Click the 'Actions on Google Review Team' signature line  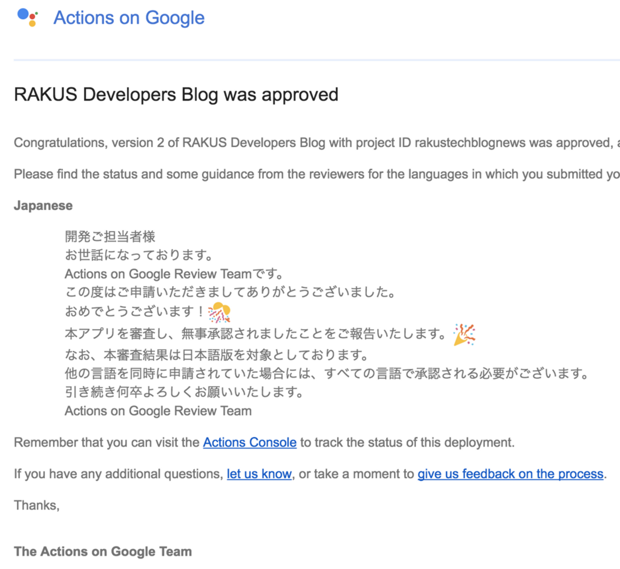pos(158,411)
